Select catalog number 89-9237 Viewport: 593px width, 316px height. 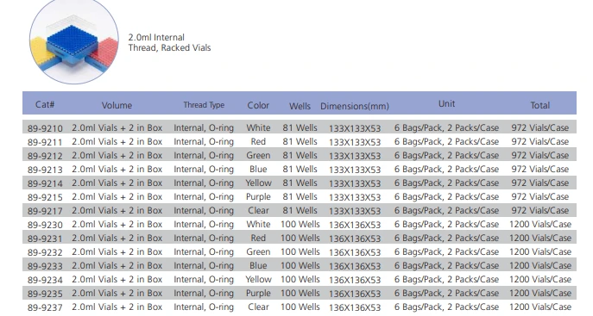[45, 307]
